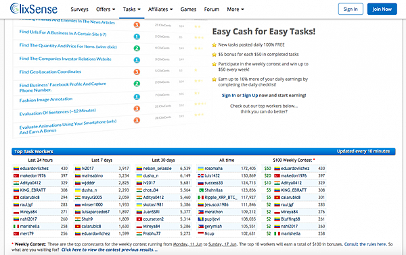Click flag icon next to Shahnilaa
Image resolution: width=406 pixels, height=255 pixels.
click(201, 190)
